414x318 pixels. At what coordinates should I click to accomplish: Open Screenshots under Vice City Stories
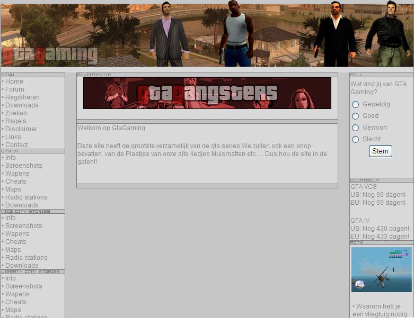click(x=24, y=226)
